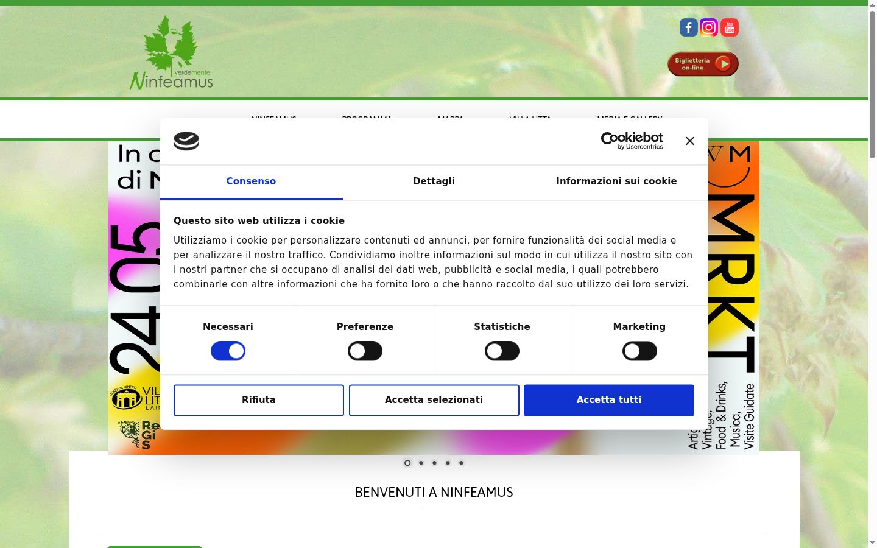Viewport: 877px width, 548px height.
Task: Click the Biglietteria on-line ticket button
Action: pyautogui.click(x=703, y=64)
